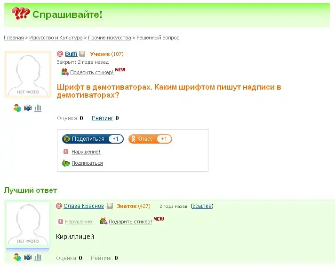Click the red question marks logo icon
The image size is (335, 268).
tap(21, 14)
